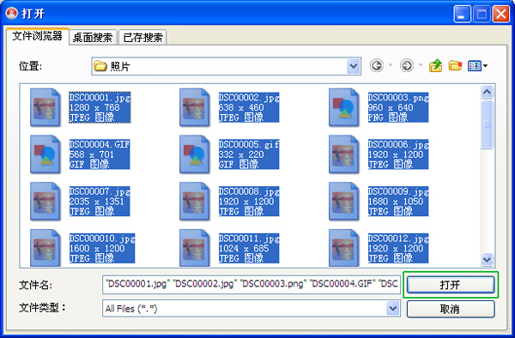Select the DSC00009.jpg thumbnail
The height and width of the screenshot is (338, 515).
[343, 201]
